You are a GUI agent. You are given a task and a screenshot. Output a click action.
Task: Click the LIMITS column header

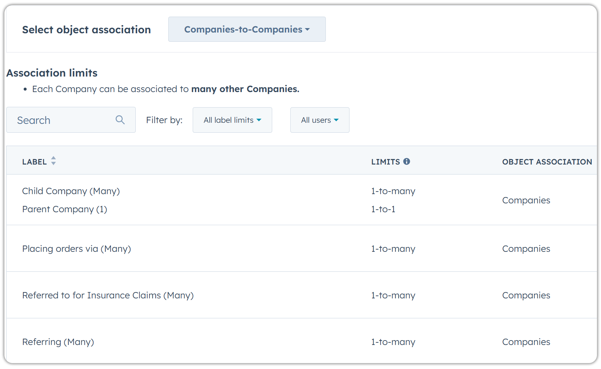click(x=385, y=162)
